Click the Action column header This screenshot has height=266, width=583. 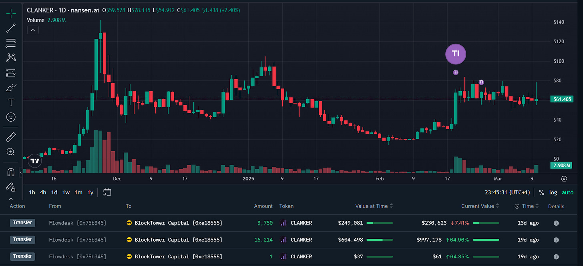pos(17,206)
